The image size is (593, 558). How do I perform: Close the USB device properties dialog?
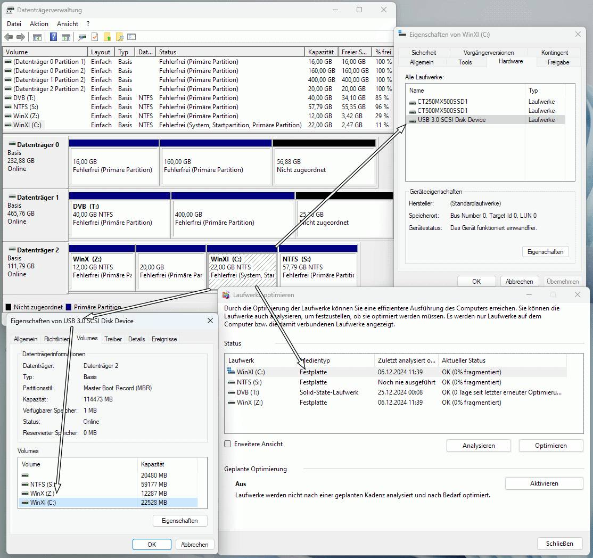pyautogui.click(x=210, y=321)
